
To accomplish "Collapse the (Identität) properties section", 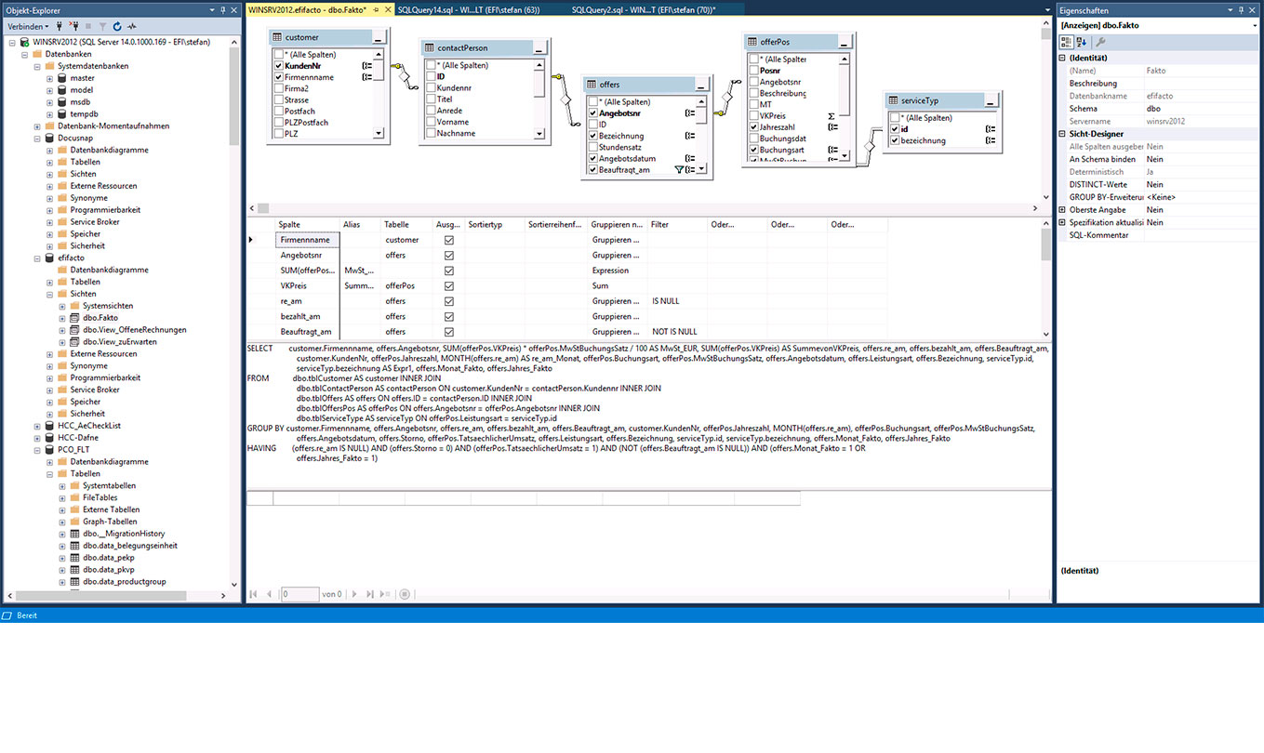I will 1062,58.
